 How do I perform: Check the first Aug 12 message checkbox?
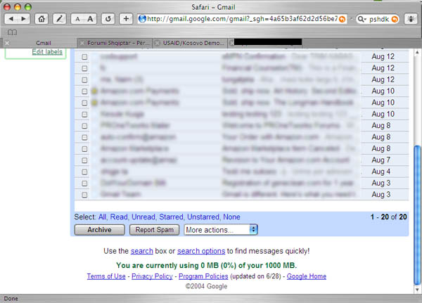[x=84, y=57]
